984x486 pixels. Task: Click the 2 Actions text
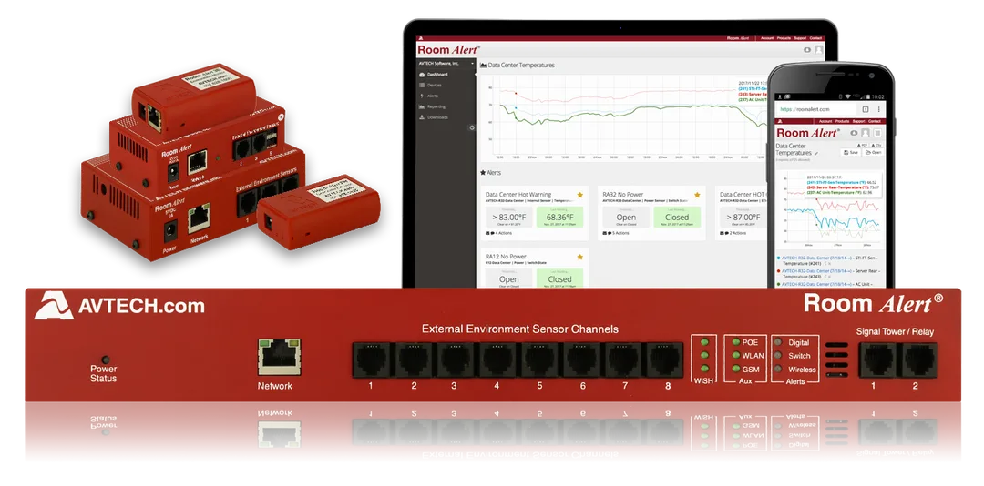pyautogui.click(x=738, y=233)
